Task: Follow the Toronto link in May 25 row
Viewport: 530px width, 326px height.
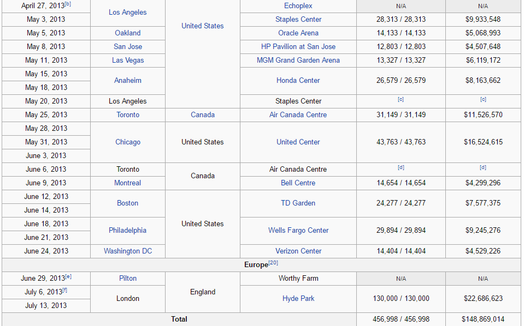Action: pos(128,114)
